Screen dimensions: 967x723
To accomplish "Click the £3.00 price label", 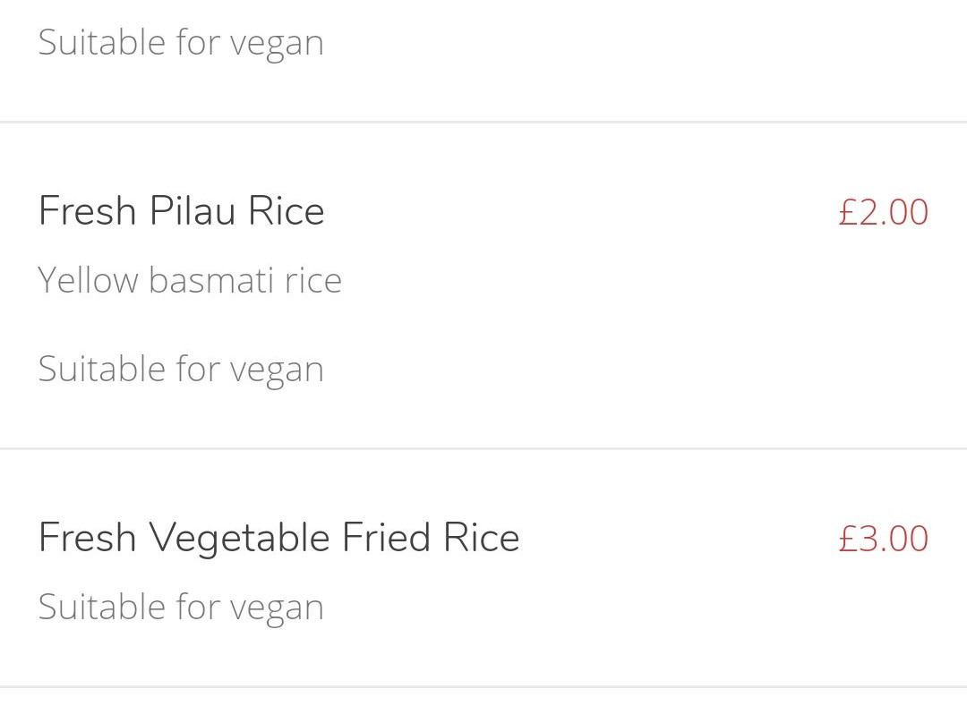I will (883, 538).
